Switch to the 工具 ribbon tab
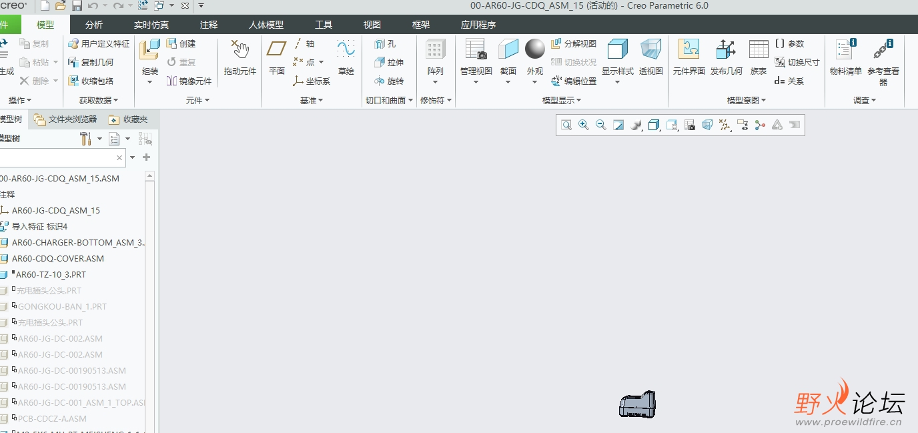918x433 pixels. coord(324,25)
